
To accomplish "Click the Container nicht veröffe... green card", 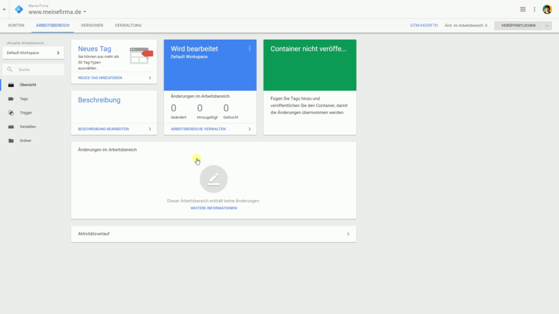I will pos(310,65).
